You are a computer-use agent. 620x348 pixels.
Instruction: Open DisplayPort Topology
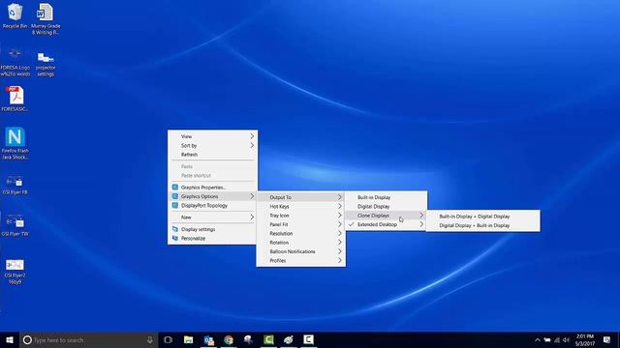(213, 205)
